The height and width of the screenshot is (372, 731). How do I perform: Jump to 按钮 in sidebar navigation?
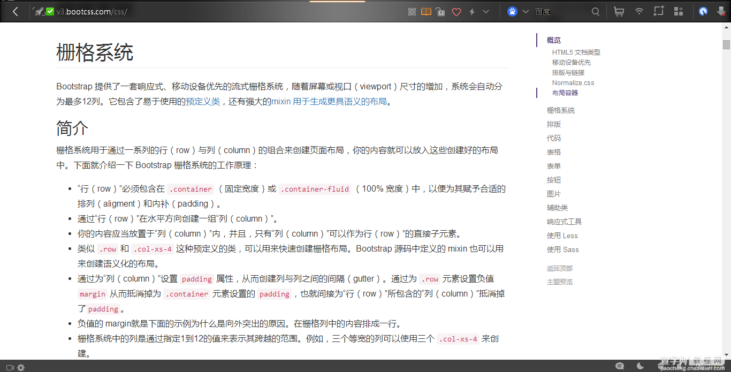click(554, 180)
